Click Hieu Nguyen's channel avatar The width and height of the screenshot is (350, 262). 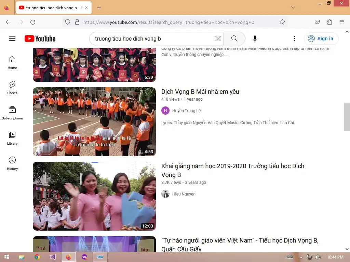[165, 194]
